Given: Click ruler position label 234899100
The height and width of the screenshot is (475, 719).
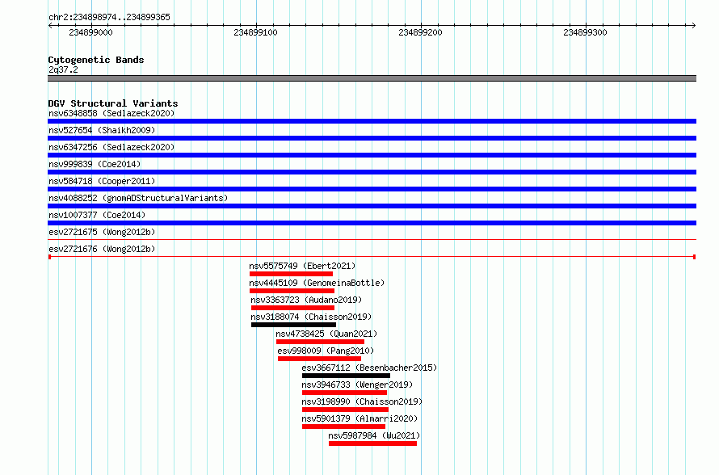Looking at the screenshot, I should click(x=255, y=32).
